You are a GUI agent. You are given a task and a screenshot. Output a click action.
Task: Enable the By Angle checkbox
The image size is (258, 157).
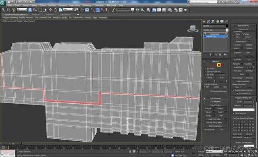click(206, 75)
